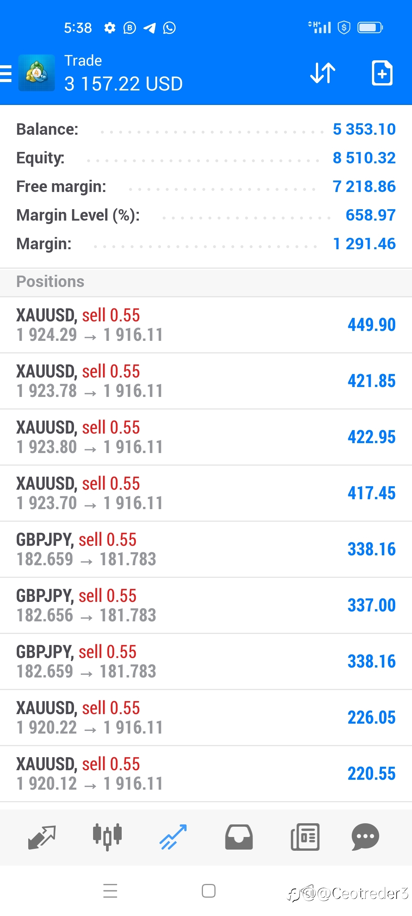Select XAUUSD position opened at 1 920.22
Image resolution: width=412 pixels, height=916 pixels.
(x=206, y=718)
